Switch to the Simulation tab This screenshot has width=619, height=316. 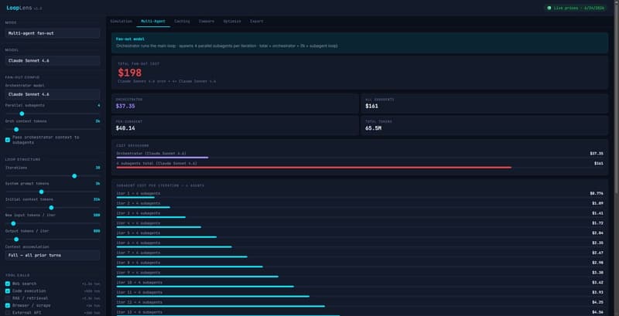pyautogui.click(x=121, y=22)
